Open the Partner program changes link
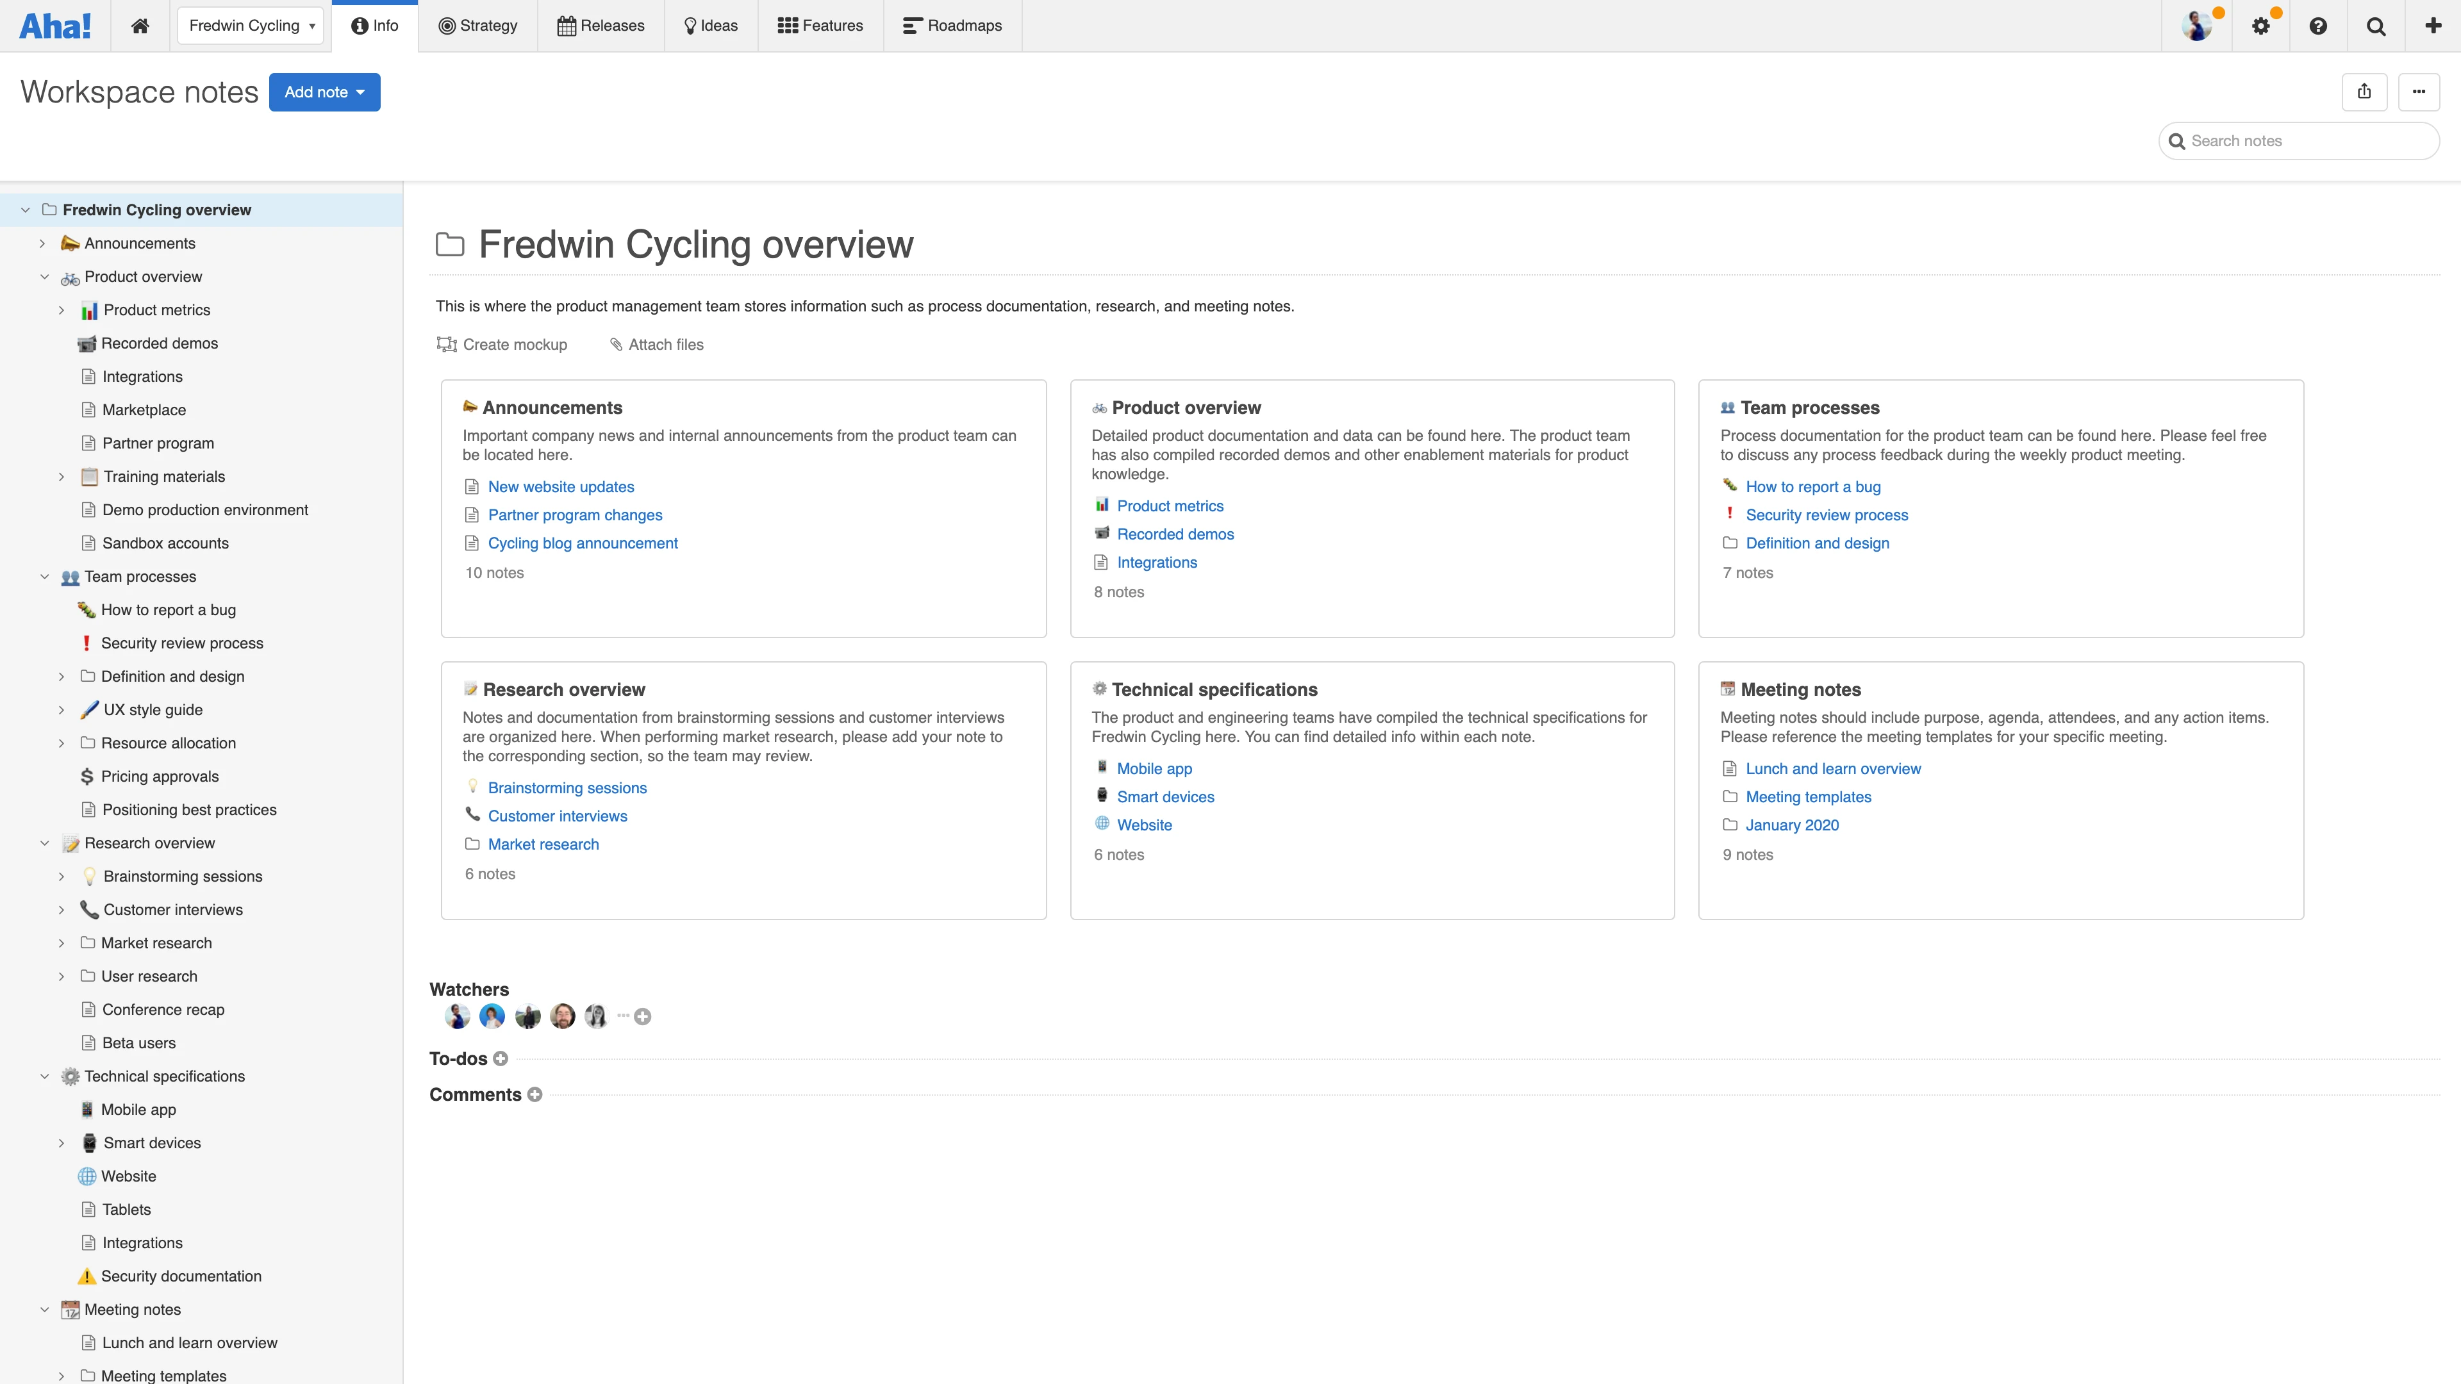 click(x=575, y=515)
